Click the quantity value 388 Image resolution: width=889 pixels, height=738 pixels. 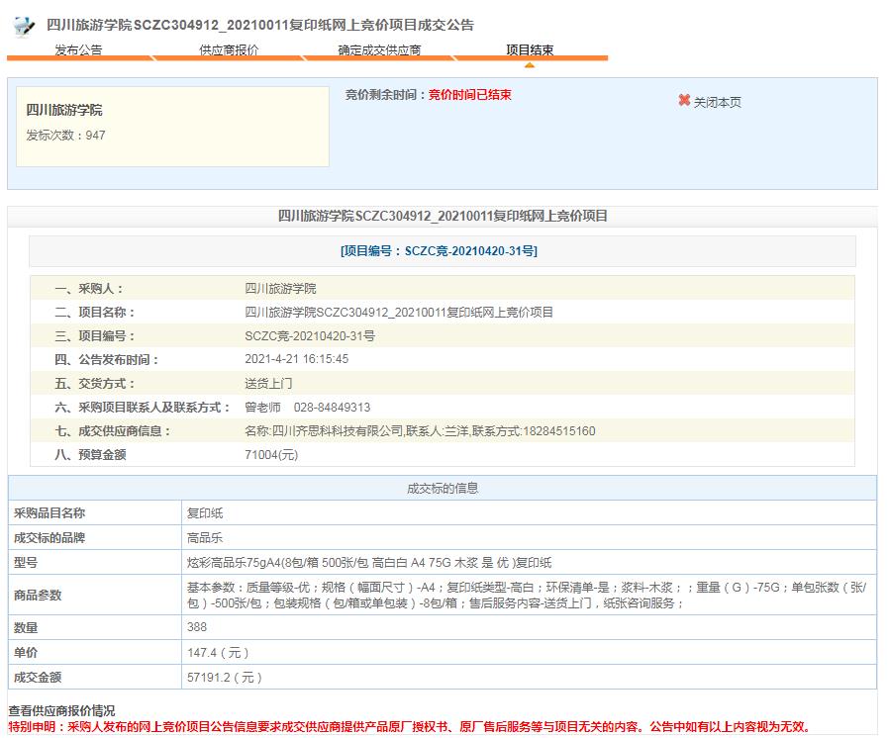(x=197, y=627)
